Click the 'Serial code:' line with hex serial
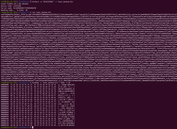177x129 pixels. [x=18, y=8]
